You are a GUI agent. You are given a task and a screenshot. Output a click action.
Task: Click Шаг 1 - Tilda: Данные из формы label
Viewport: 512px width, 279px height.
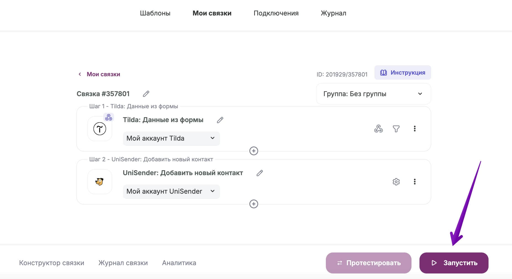tap(134, 106)
